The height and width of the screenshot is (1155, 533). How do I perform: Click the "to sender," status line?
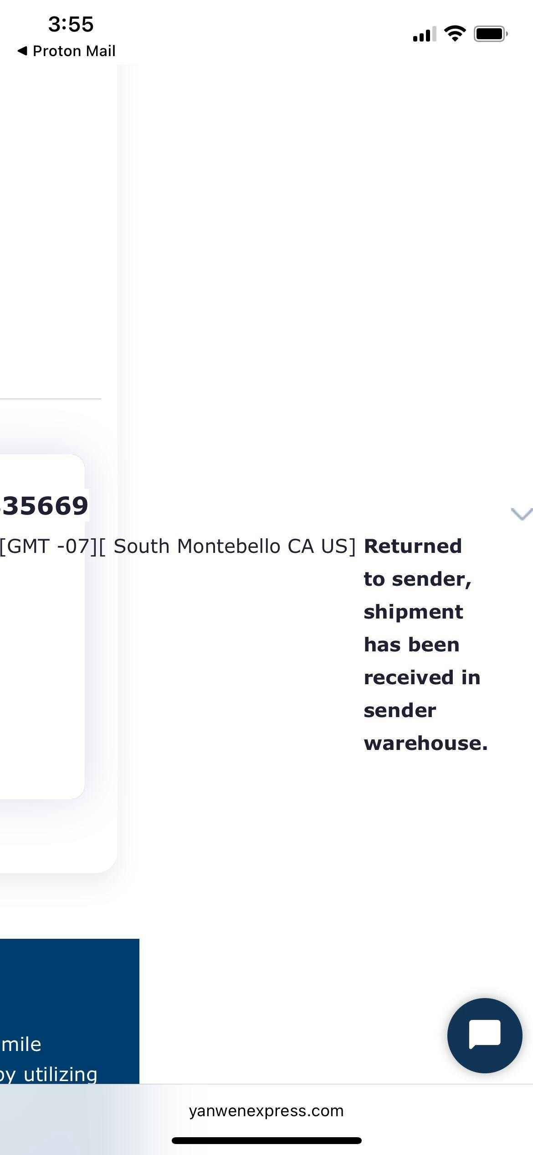tap(417, 579)
